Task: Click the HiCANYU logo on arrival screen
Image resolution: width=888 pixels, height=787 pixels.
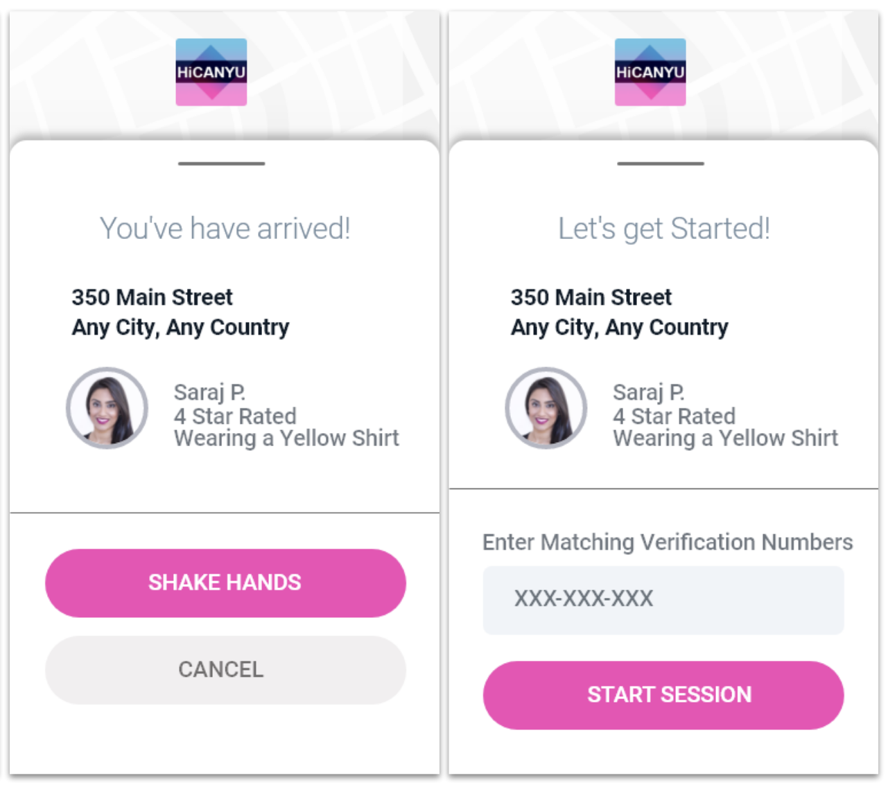Action: (x=211, y=72)
